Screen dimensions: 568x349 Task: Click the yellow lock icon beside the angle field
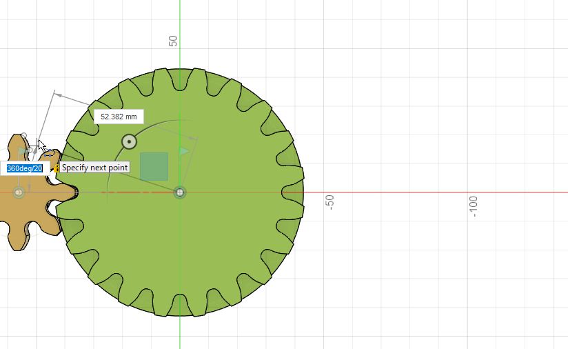pyautogui.click(x=57, y=168)
